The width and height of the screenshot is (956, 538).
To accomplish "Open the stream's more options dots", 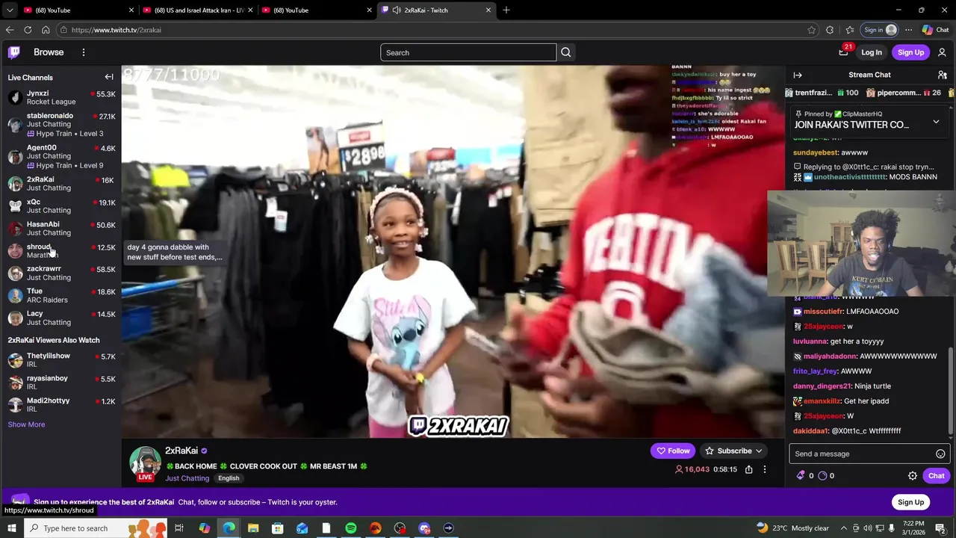I will tap(764, 469).
